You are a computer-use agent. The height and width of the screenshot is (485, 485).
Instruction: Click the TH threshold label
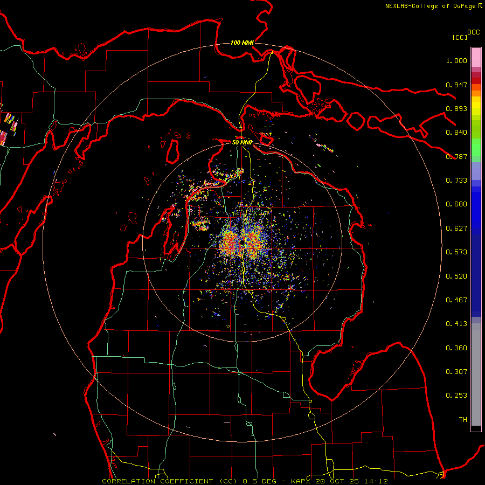(463, 420)
